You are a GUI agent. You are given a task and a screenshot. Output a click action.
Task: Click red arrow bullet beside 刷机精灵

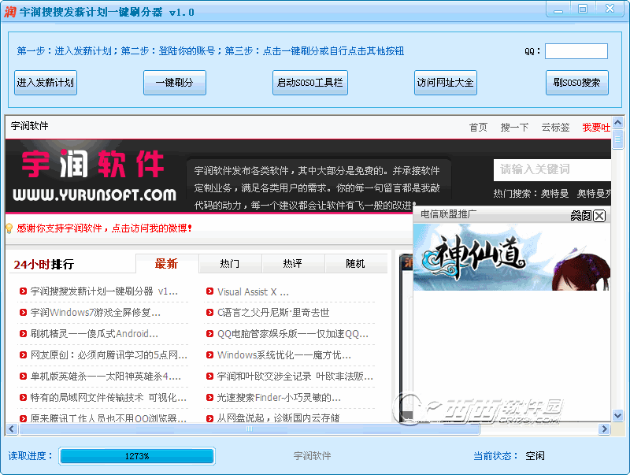[24, 334]
